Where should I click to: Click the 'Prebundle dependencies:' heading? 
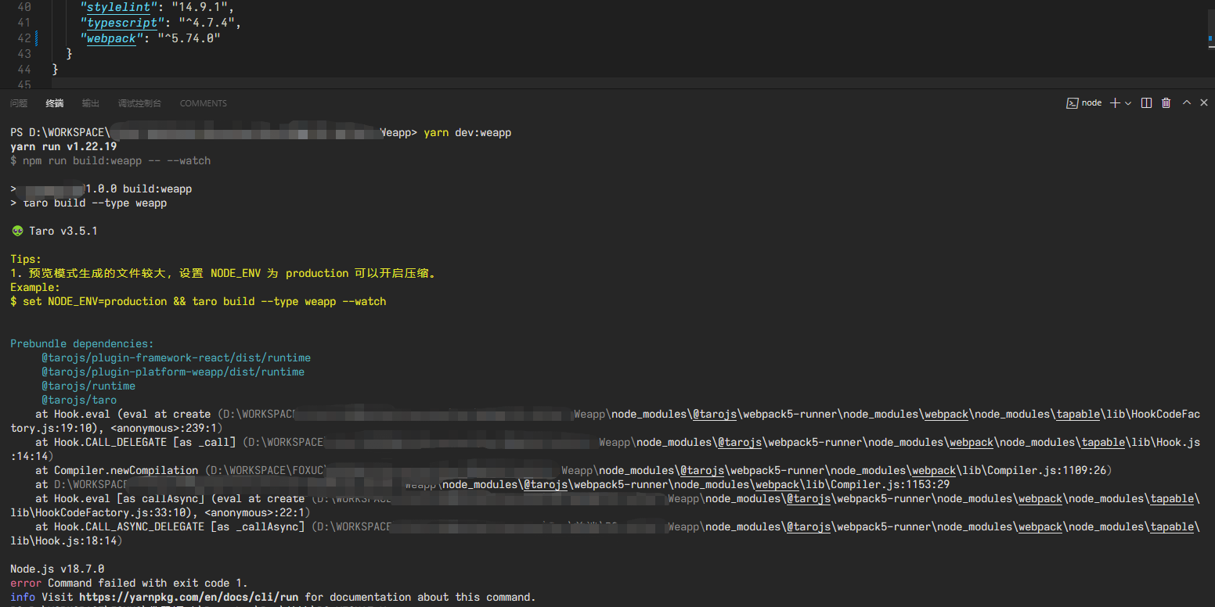click(82, 343)
